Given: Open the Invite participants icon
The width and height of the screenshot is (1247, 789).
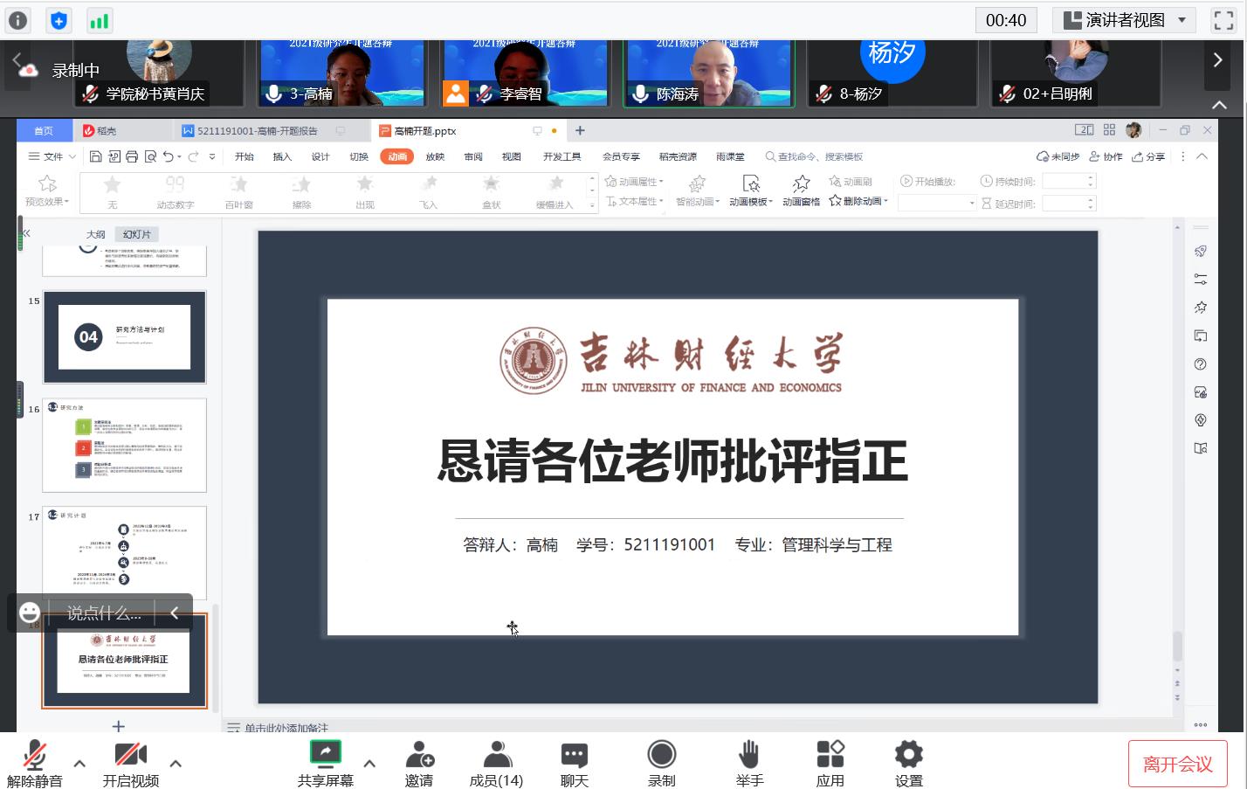Looking at the screenshot, I should 419,754.
